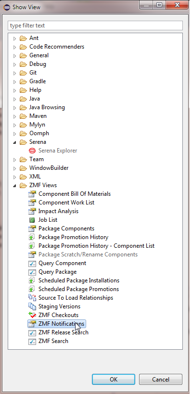This screenshot has height=394, width=192.
Task: Expand the XML category
Action: (x=14, y=177)
